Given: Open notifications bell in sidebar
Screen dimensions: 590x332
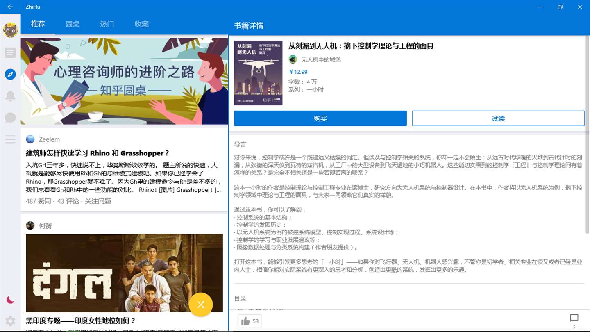Looking at the screenshot, I should pos(10,96).
